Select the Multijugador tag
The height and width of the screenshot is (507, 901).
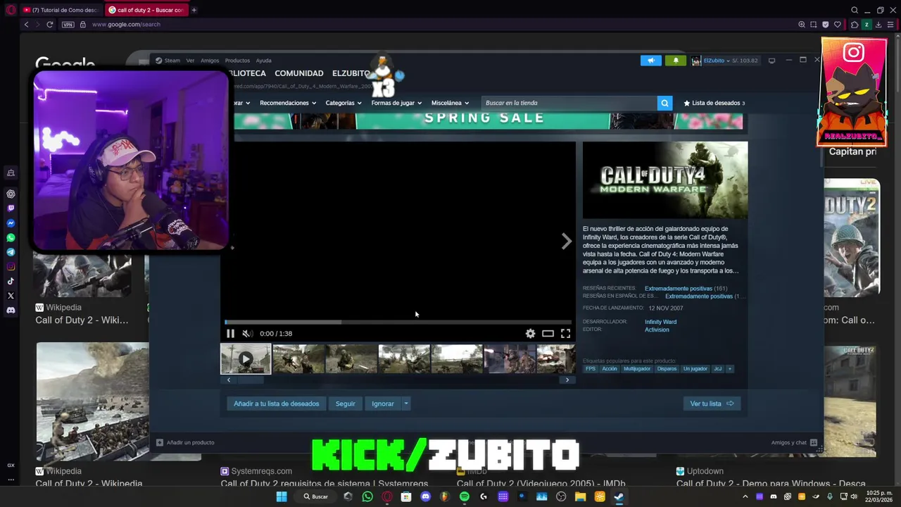click(x=637, y=369)
